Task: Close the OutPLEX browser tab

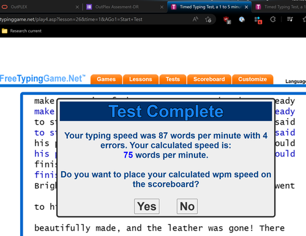Action: click(x=77, y=7)
